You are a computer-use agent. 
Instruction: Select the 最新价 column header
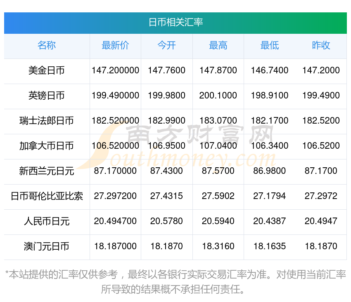(115, 45)
